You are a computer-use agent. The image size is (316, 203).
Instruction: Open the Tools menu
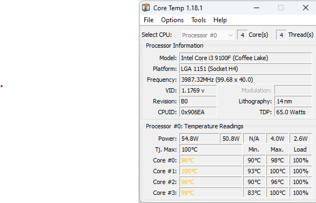tap(198, 20)
